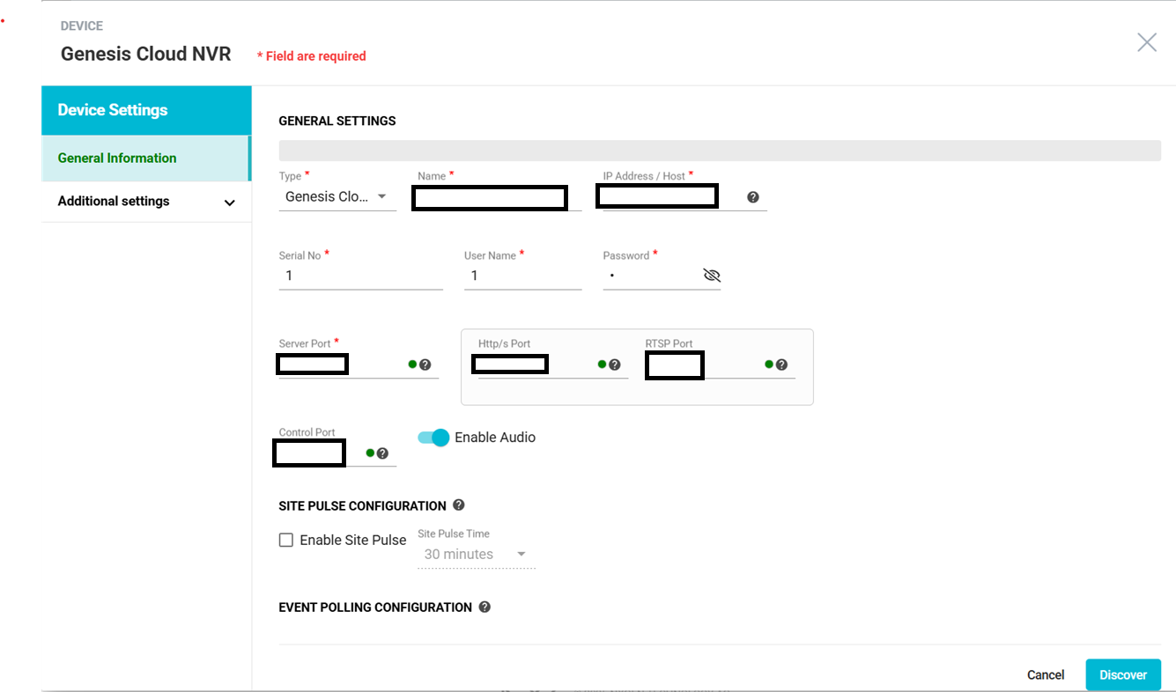The image size is (1176, 692).
Task: Click help icon next to IP Address field
Action: (x=753, y=197)
